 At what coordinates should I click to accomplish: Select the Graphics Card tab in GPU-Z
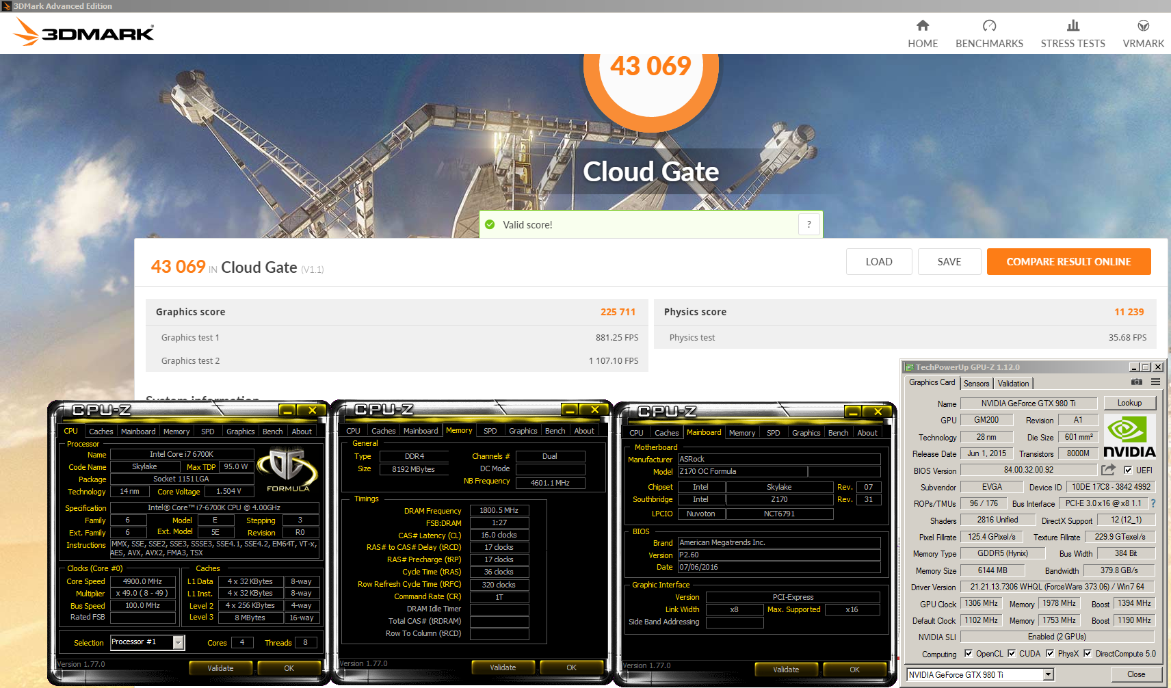point(932,383)
